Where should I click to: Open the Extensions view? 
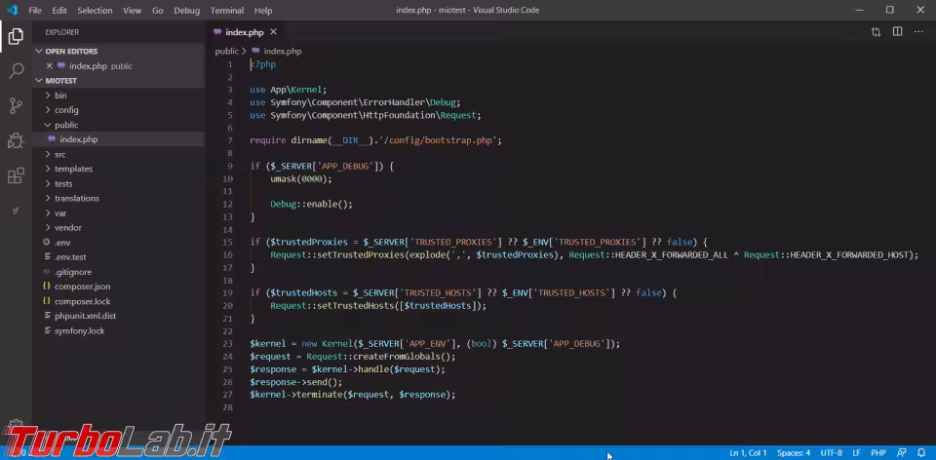click(16, 176)
